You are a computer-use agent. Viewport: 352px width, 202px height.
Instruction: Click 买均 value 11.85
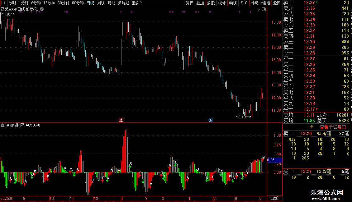(x=309, y=121)
